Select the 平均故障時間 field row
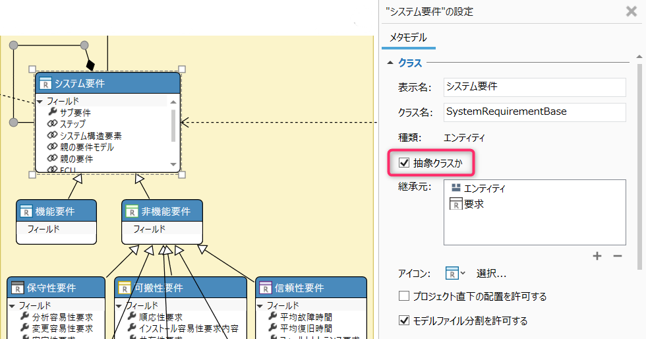Screen dimensions: 646x339 pyautogui.click(x=300, y=317)
